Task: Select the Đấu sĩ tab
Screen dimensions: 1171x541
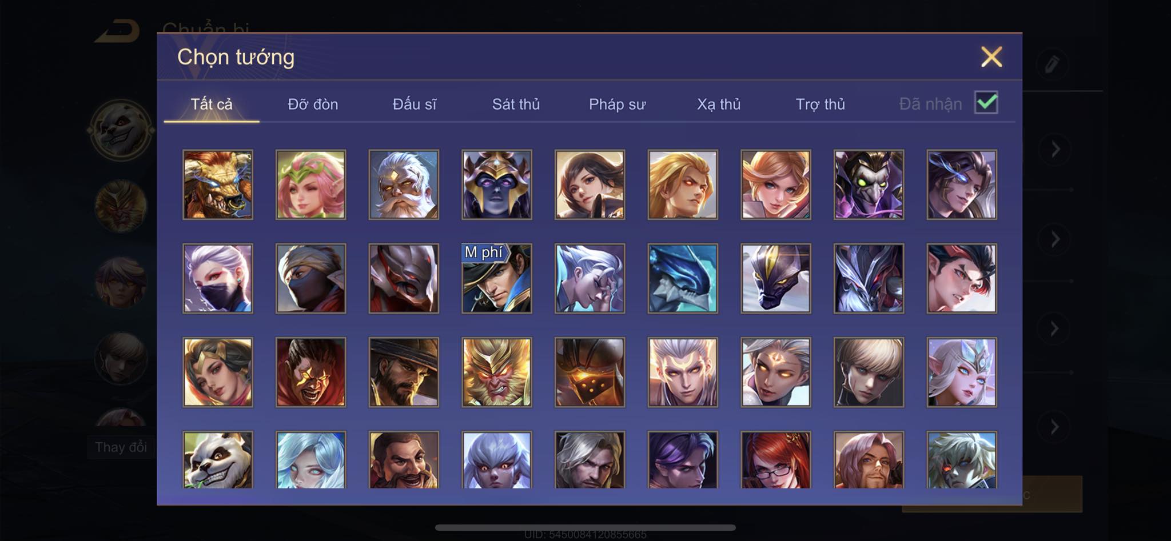Action: 415,104
